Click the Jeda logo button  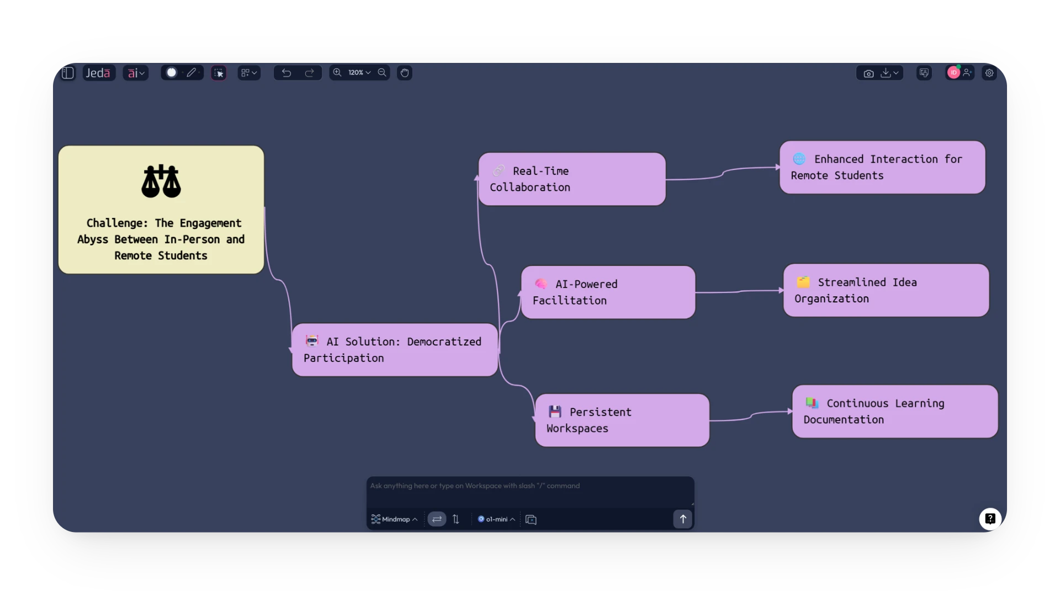click(98, 73)
